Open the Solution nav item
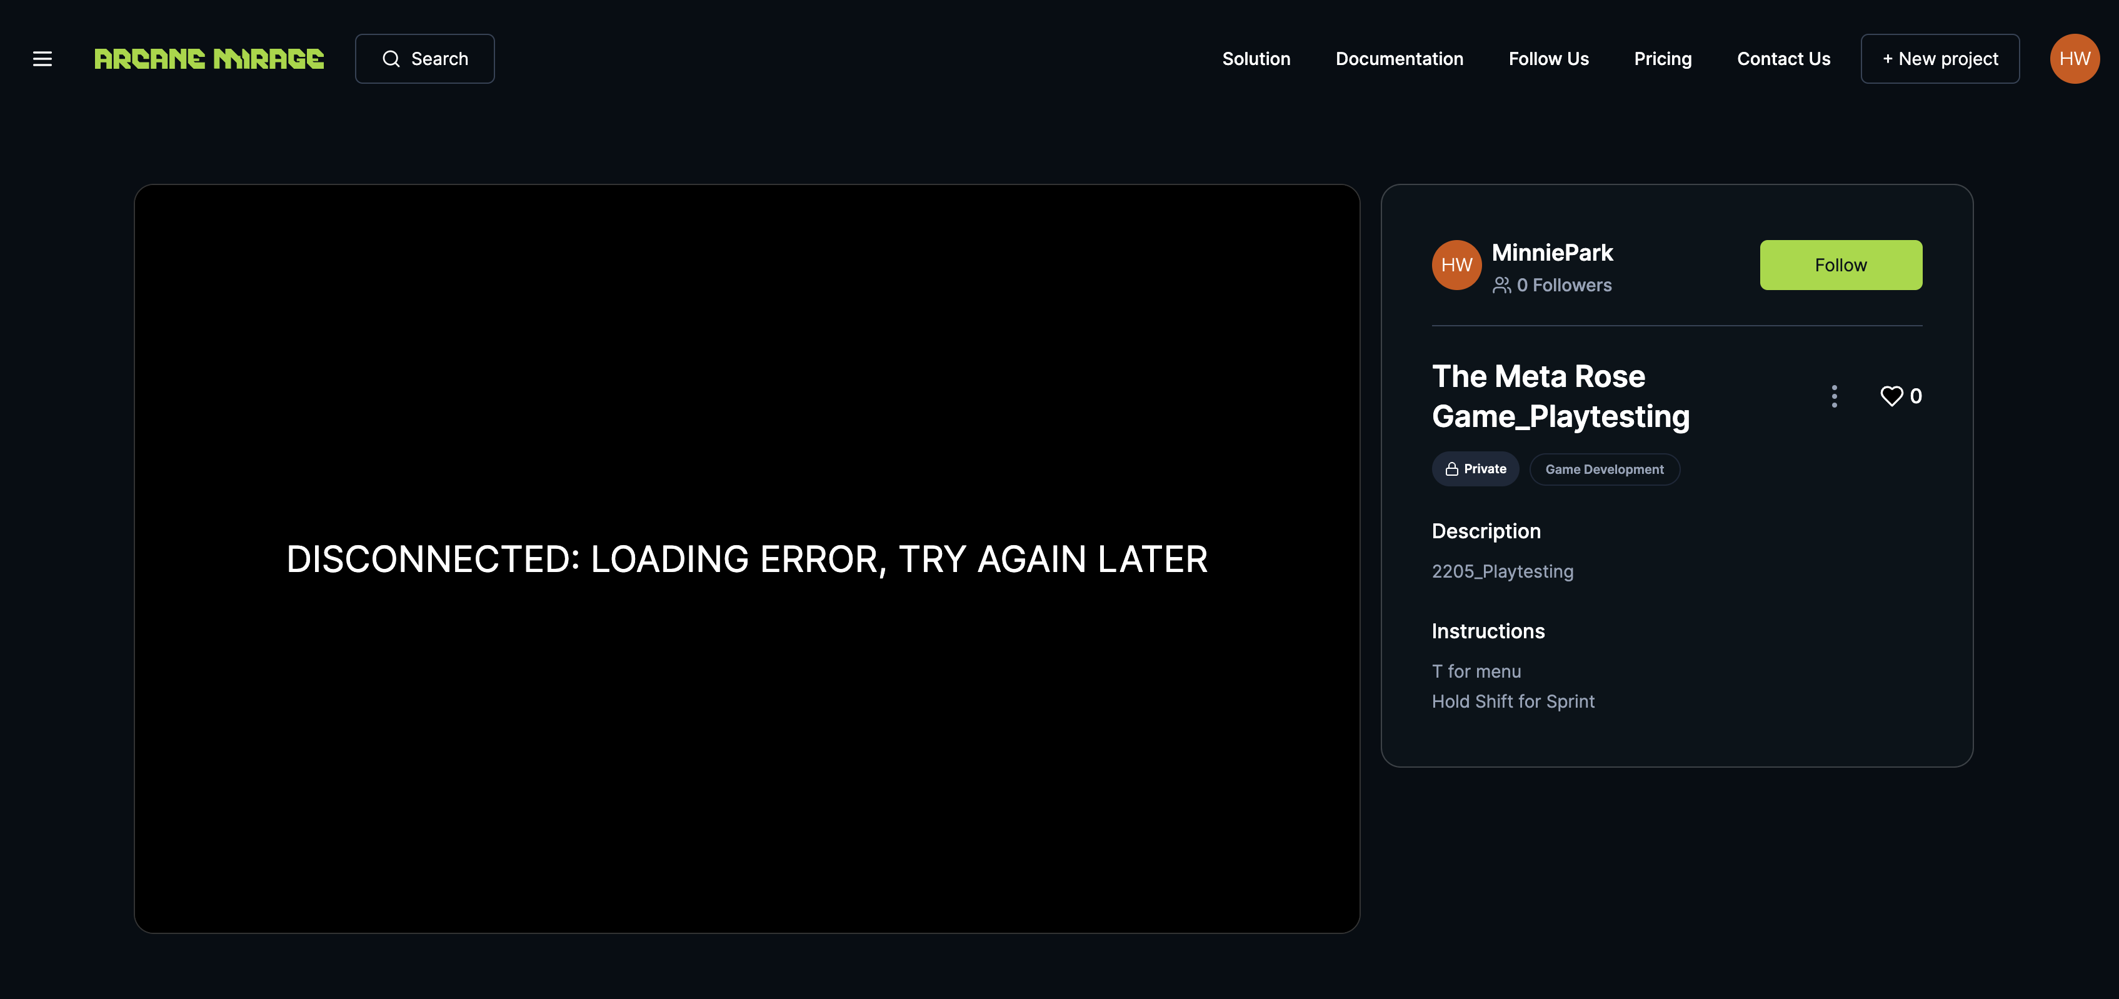2119x999 pixels. [1255, 58]
